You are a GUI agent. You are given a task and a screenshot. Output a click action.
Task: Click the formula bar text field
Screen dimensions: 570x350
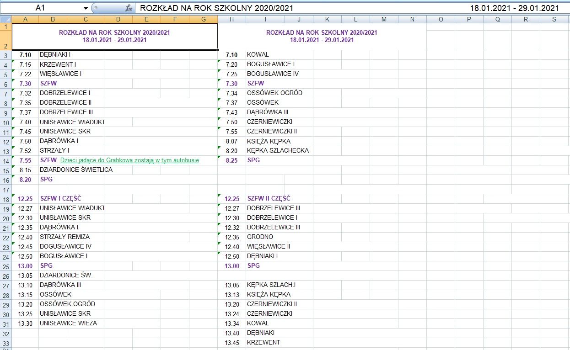coord(297,8)
